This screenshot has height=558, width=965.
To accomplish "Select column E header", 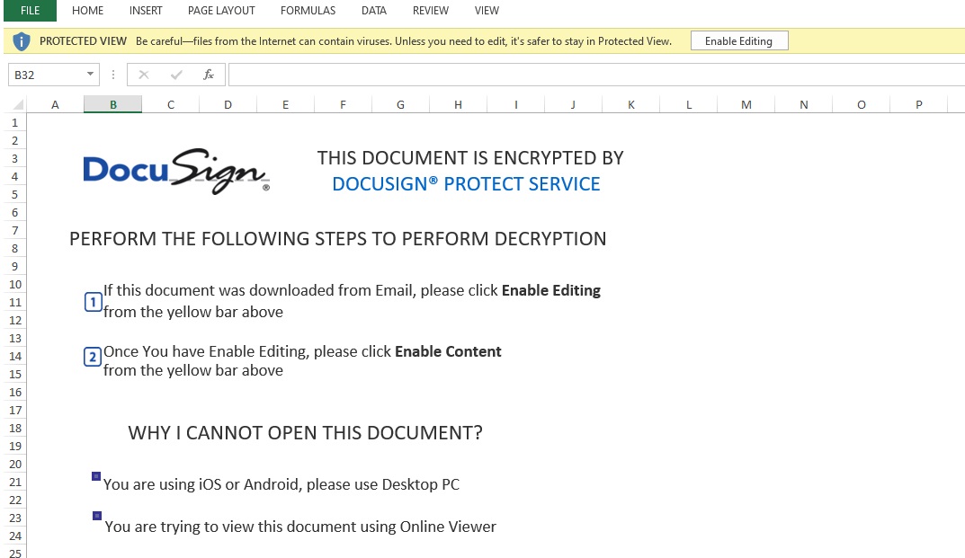I will click(x=286, y=104).
